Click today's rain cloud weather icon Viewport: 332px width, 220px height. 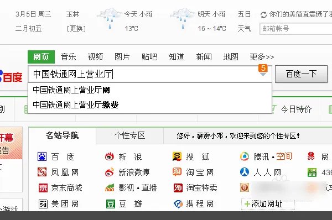point(109,18)
